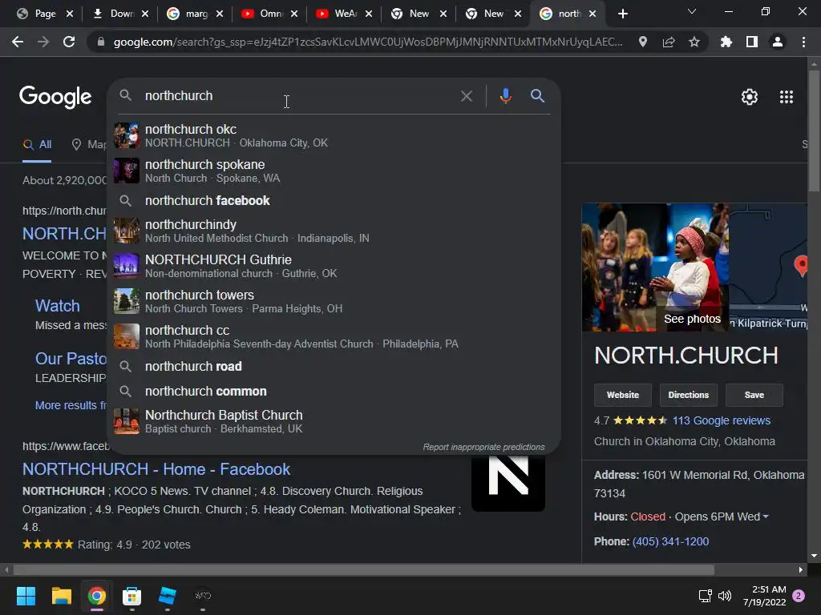The height and width of the screenshot is (615, 821).
Task: Clear the search box with the X
Action: (x=467, y=96)
